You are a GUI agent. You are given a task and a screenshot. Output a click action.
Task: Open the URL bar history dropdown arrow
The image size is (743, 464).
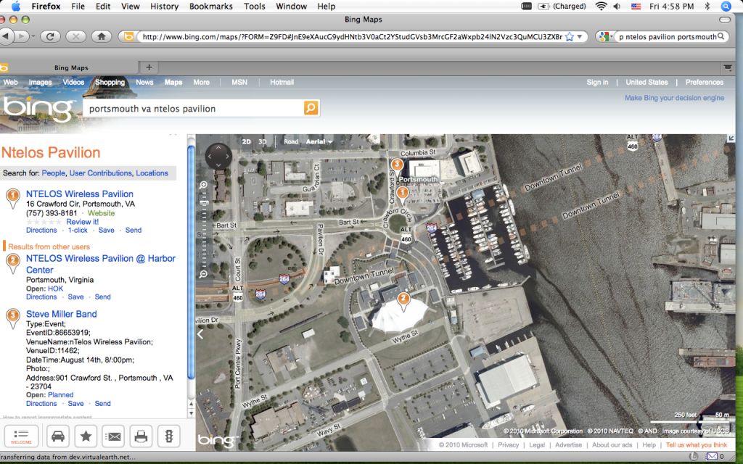pyautogui.click(x=580, y=36)
